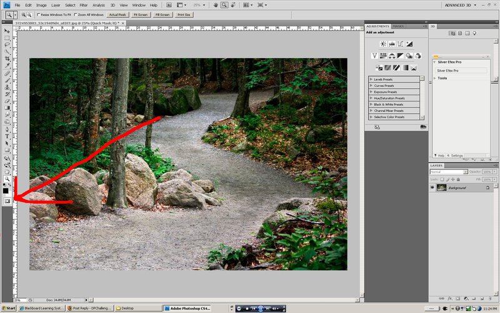500x313 pixels.
Task: Select the Type tool in the toolbox
Action: pos(7,136)
